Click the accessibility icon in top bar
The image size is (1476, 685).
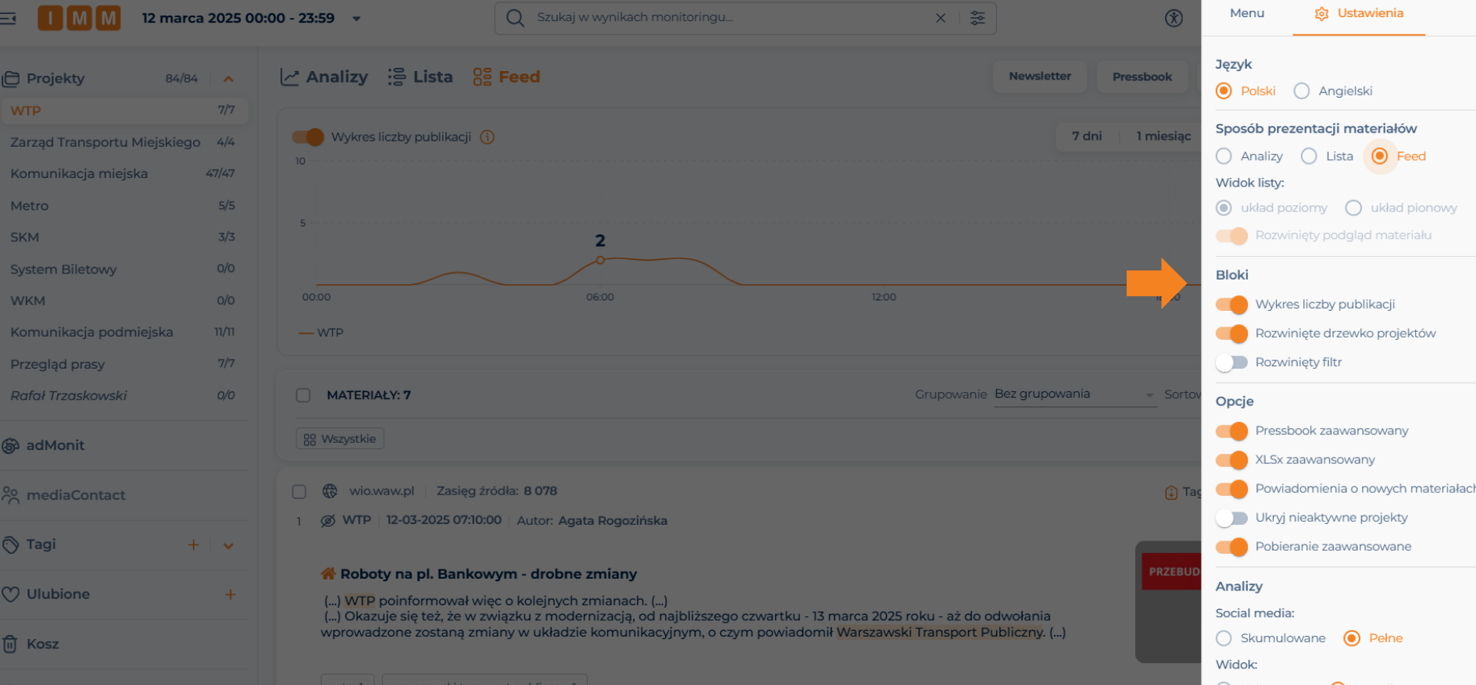coord(1174,18)
